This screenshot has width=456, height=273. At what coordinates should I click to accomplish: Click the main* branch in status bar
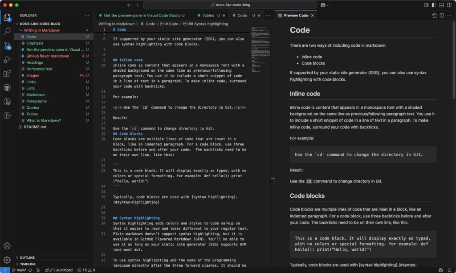point(19,270)
